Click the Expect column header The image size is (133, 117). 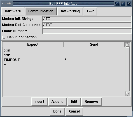point(33,45)
